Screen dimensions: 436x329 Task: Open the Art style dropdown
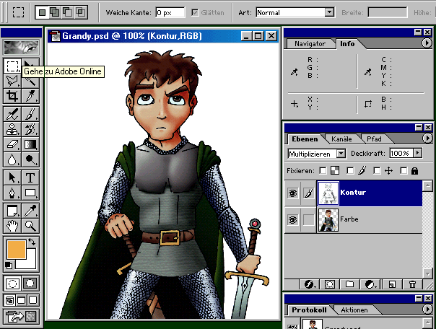(329, 12)
